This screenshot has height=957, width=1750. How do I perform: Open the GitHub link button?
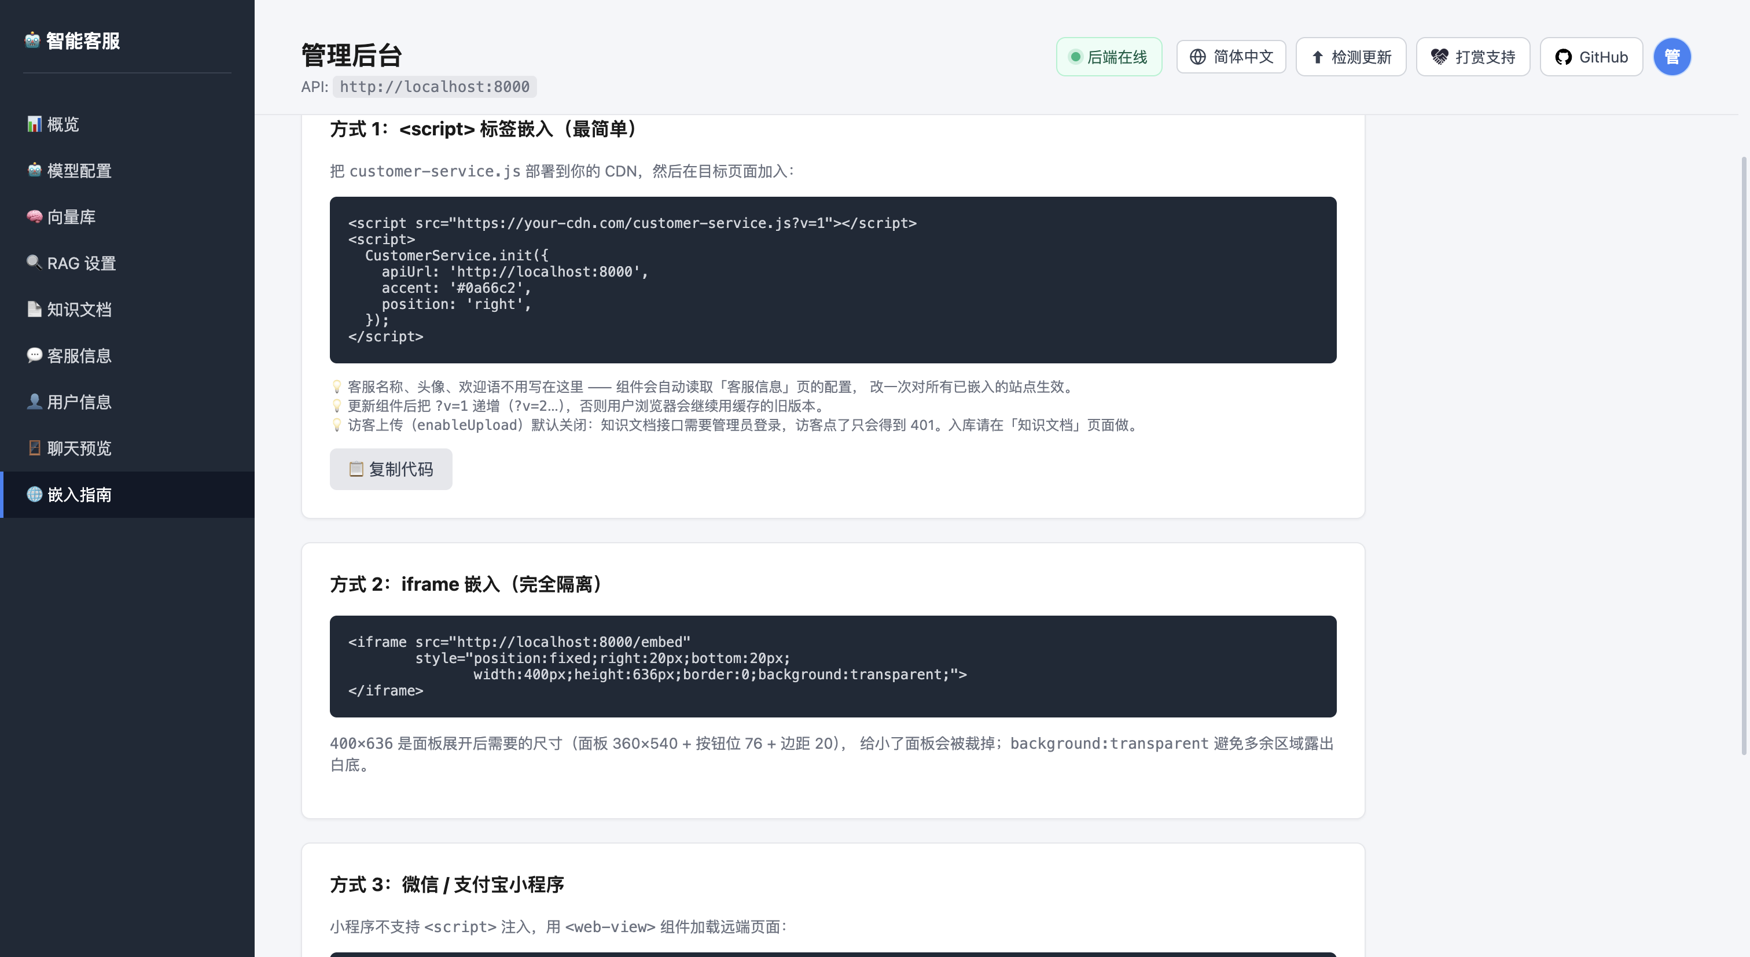1591,57
